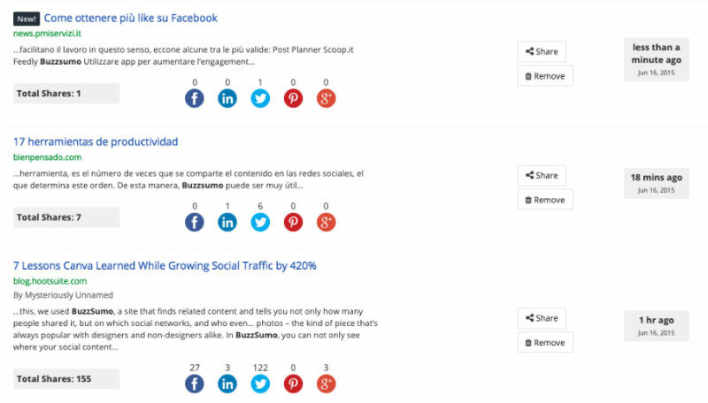Click Facebook icon for the Canva article
Screen dimensions: 708x403
point(195,384)
